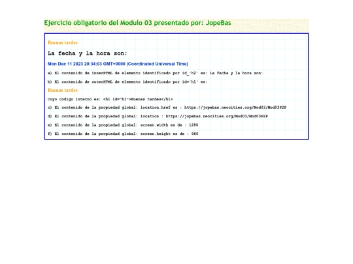Screen dimensions: 353x264
Task: Click the second orange 'Buenas tardes' heading
Action: pos(63,90)
